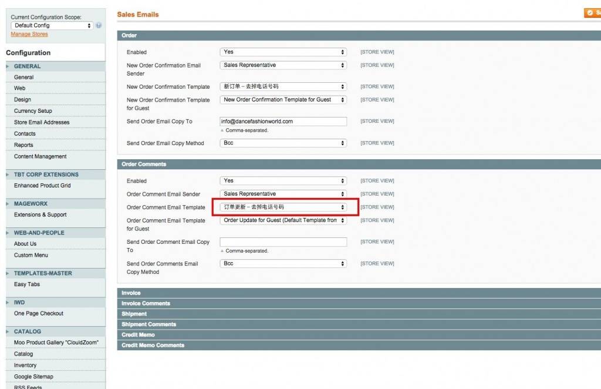
Task: Select Store Email Addresses in the sidebar
Action: pos(42,122)
